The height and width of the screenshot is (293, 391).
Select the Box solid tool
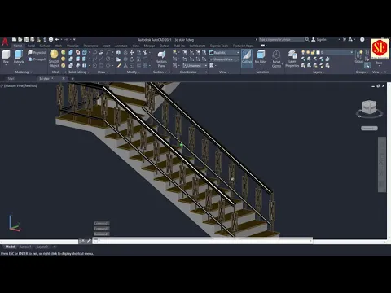[x=6, y=56]
